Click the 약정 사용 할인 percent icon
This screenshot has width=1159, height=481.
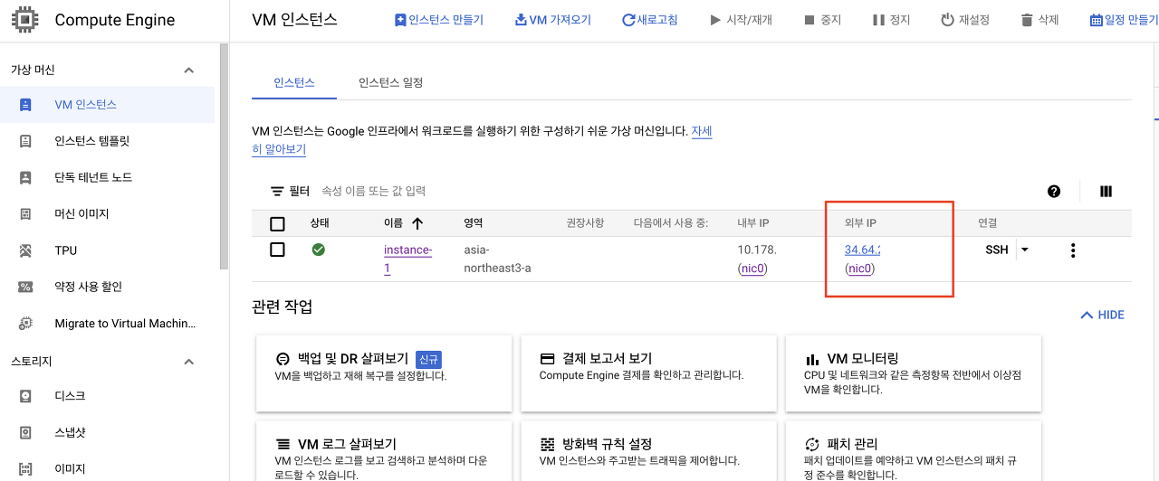(25, 287)
